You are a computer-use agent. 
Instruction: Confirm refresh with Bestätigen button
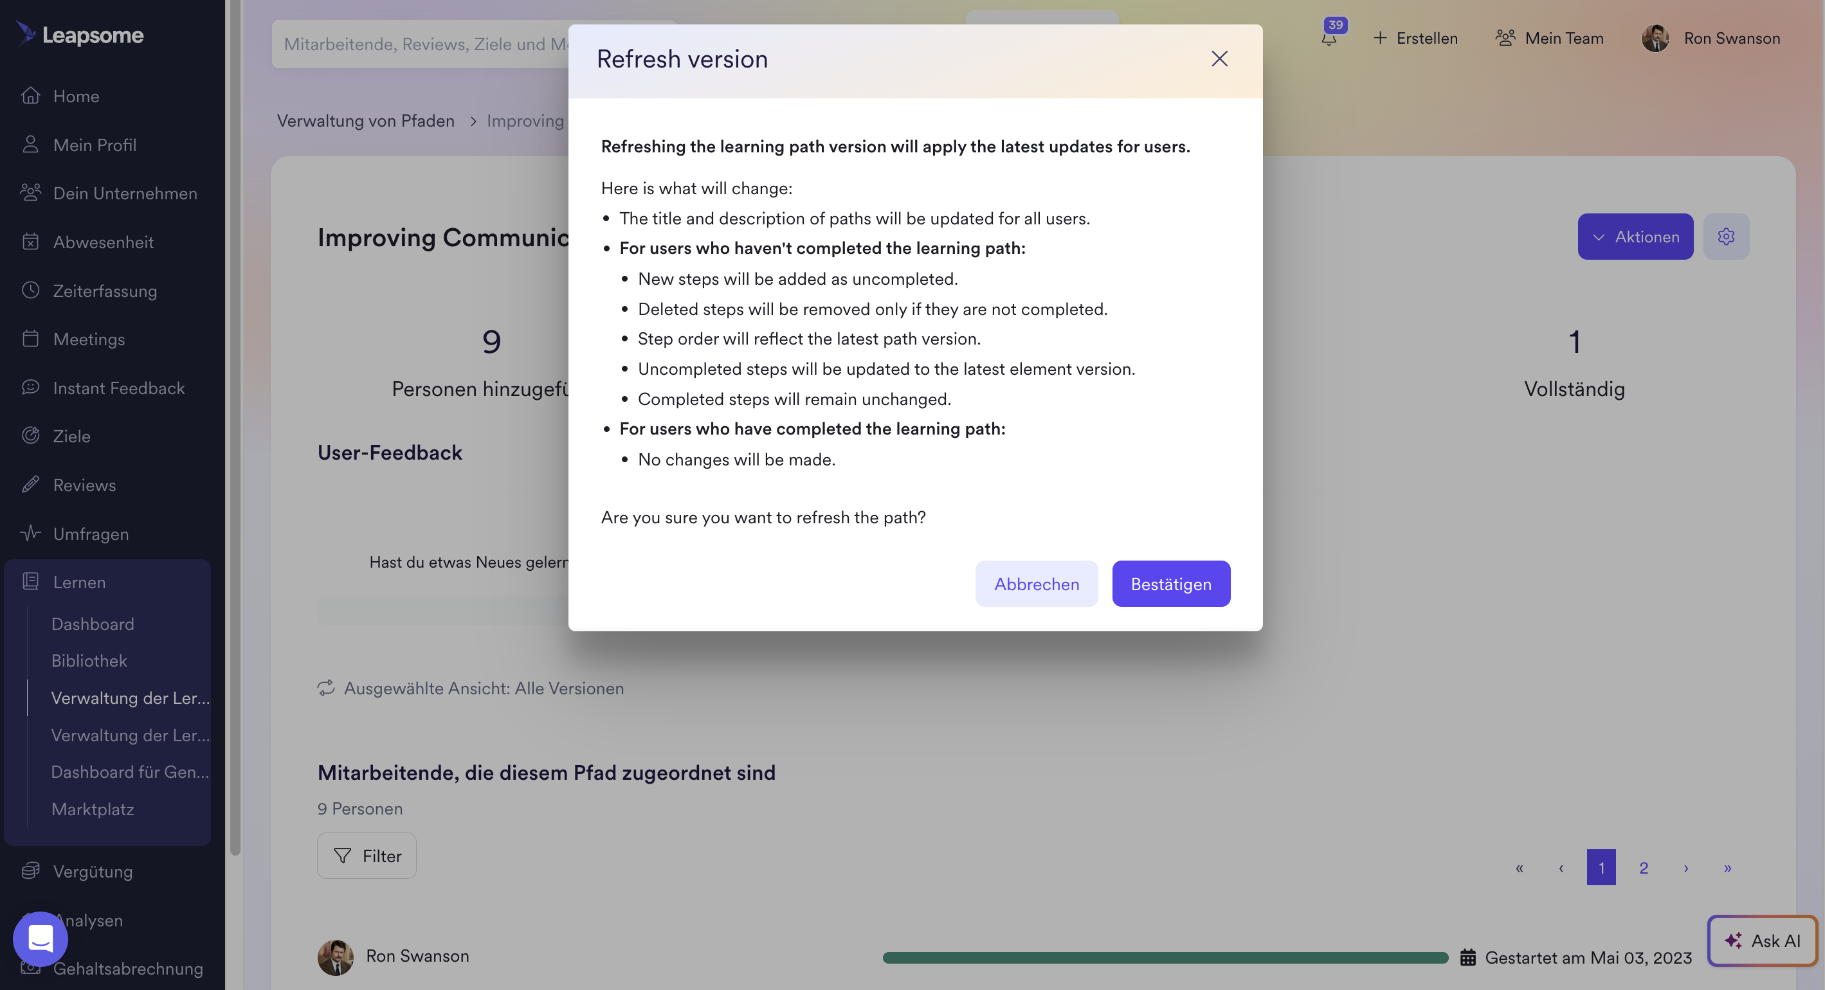click(1171, 584)
